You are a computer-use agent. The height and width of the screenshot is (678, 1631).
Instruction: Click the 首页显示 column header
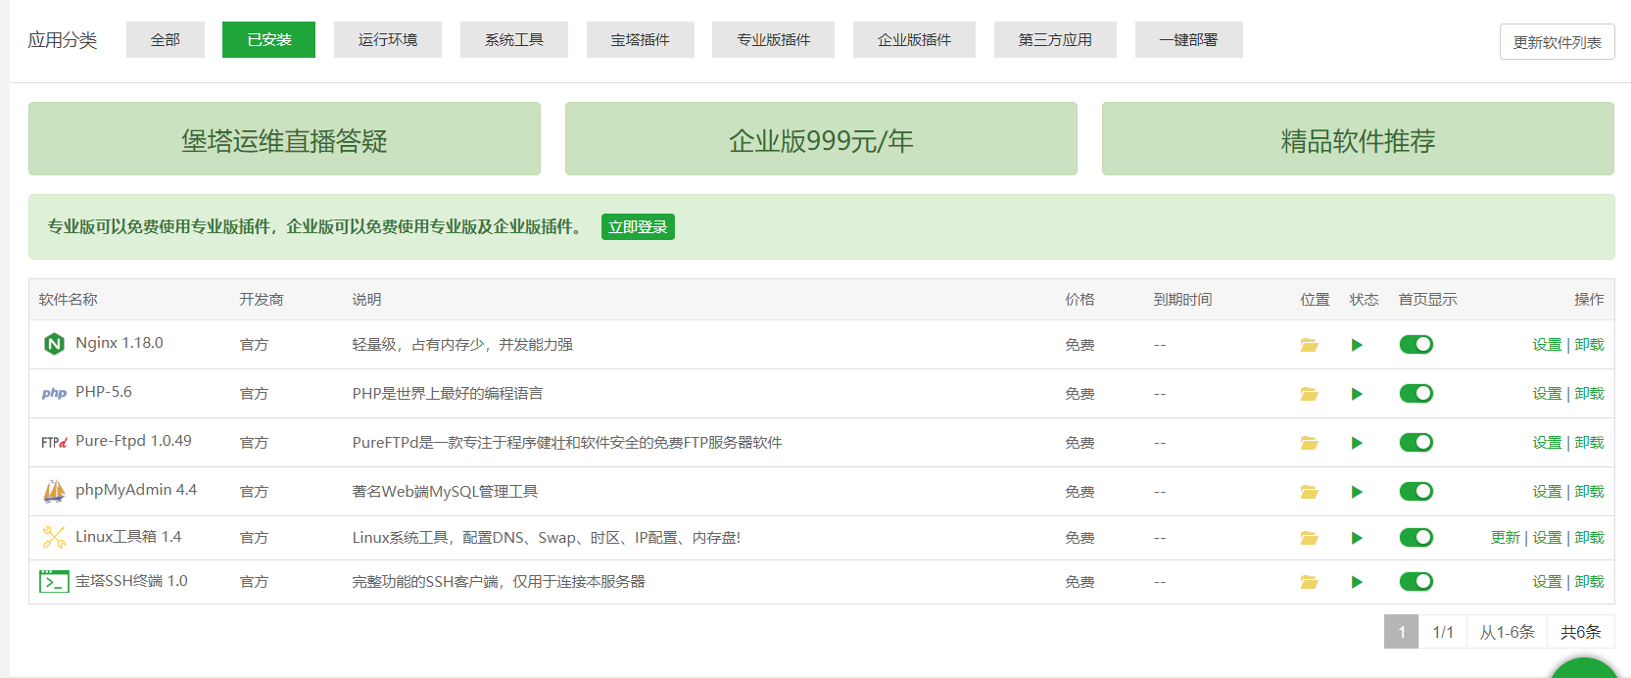(x=1428, y=300)
